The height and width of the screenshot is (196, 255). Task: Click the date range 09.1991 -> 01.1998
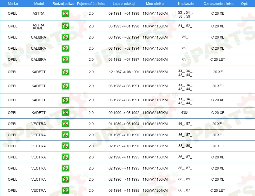tap(124, 13)
